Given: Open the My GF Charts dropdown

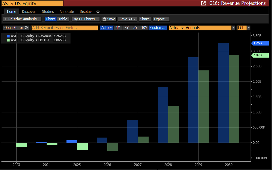Looking at the screenshot, I should pos(86,19).
